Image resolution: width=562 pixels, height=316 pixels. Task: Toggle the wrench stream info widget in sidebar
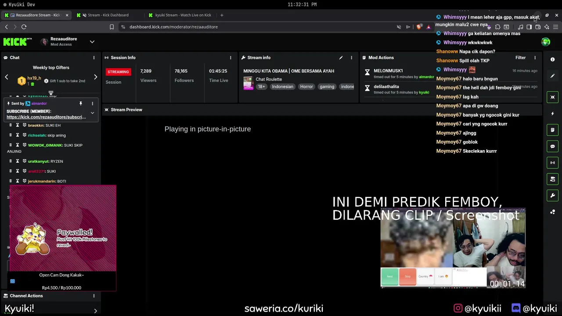click(x=553, y=195)
